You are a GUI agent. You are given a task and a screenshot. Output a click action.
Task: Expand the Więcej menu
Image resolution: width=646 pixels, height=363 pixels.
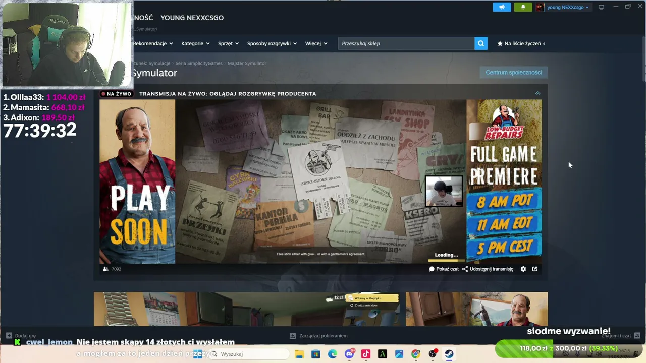tap(316, 43)
